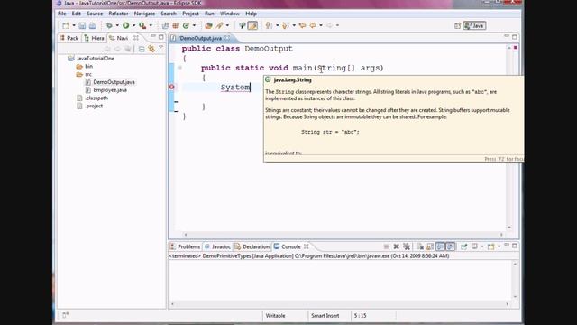The image size is (577, 325).
Task: Click the New Java Package icon
Action: (176, 25)
